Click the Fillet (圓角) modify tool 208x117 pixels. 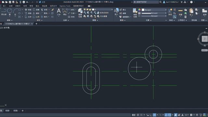[44, 13]
